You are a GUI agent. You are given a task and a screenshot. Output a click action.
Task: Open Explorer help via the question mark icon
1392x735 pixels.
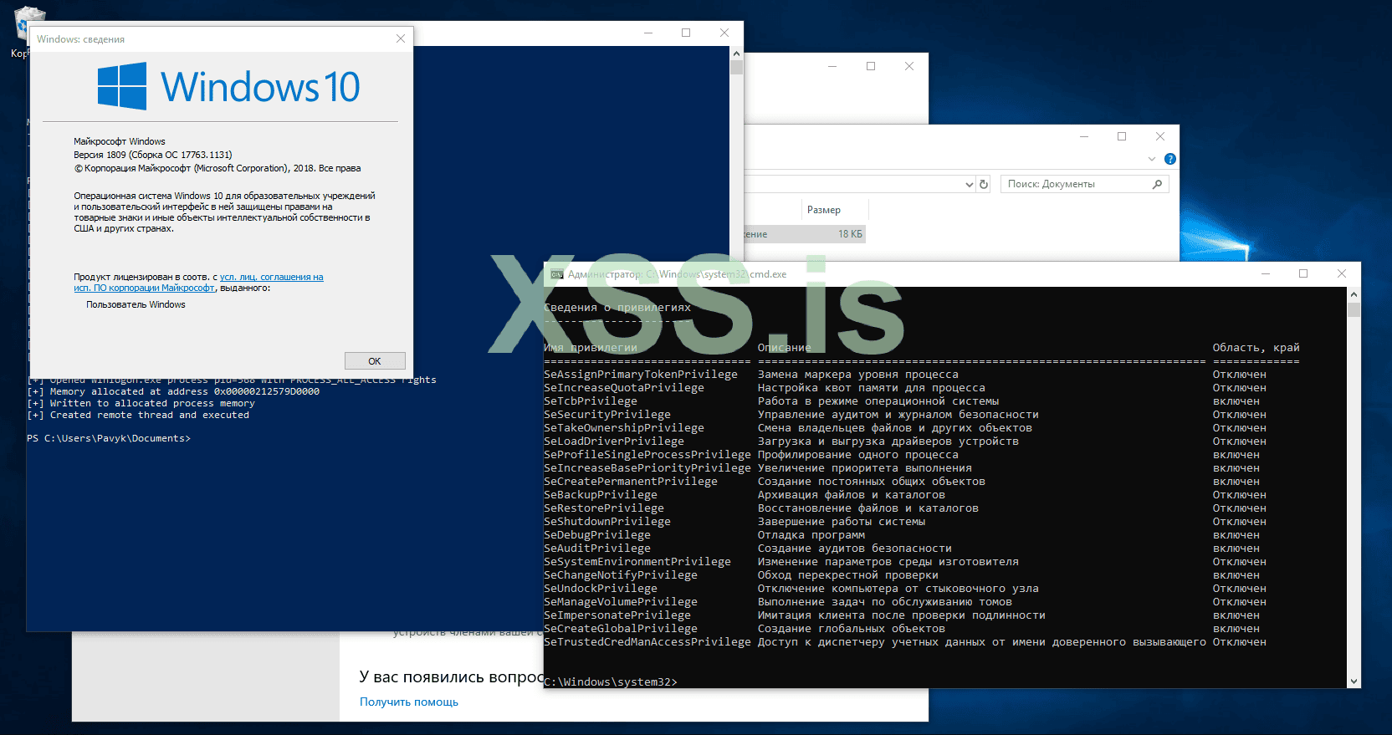pos(1170,159)
